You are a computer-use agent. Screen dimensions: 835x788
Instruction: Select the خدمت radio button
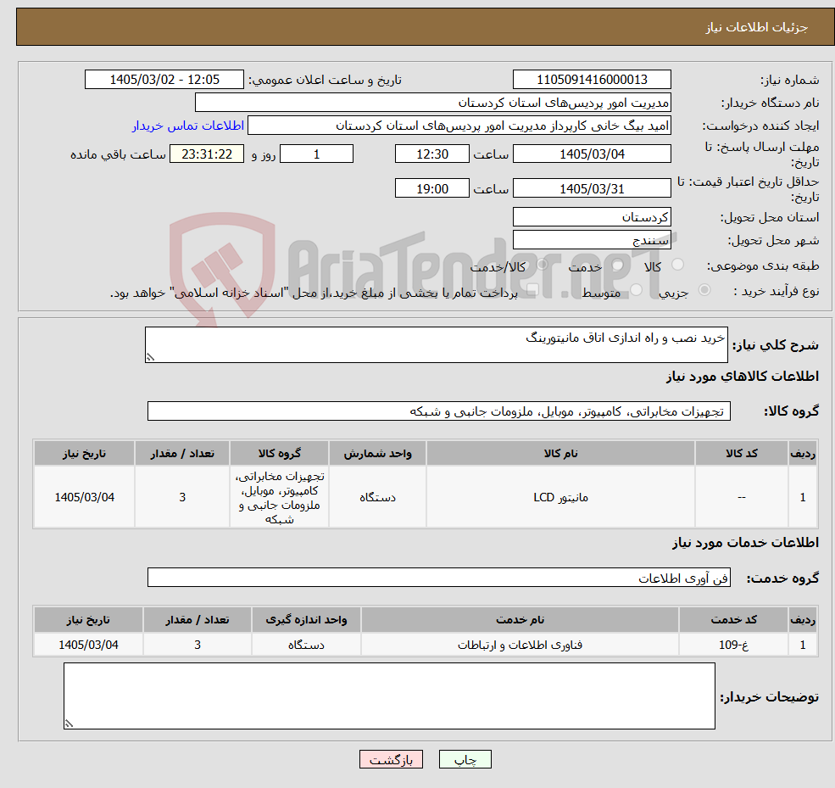pos(618,265)
